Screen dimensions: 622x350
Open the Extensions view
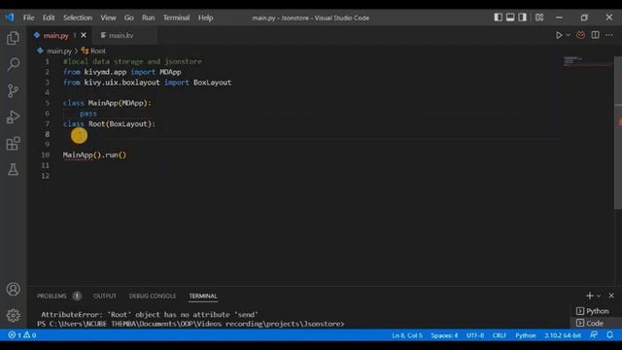(x=13, y=143)
